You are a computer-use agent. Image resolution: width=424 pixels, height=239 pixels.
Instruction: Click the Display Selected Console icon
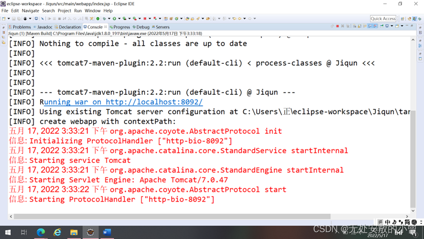[x=387, y=26]
